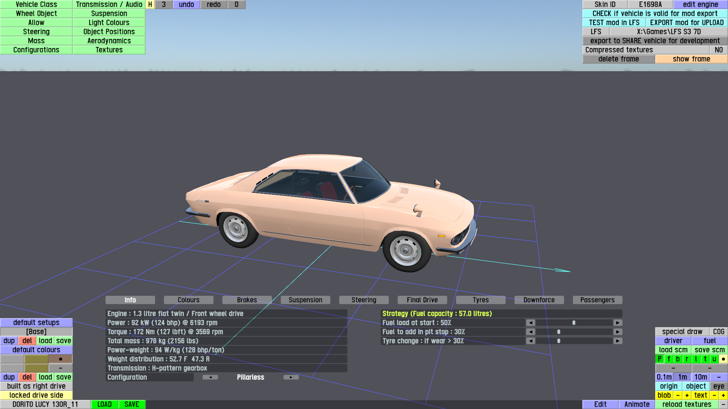
Task: Click minus button next to text
Action: pos(714,395)
